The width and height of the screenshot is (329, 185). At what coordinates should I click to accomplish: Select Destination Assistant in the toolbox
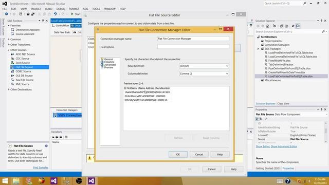point(27,30)
